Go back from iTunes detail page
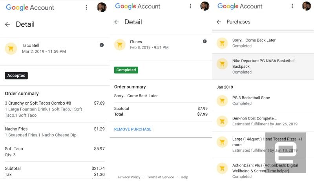The height and width of the screenshot is (181, 314). click(117, 22)
